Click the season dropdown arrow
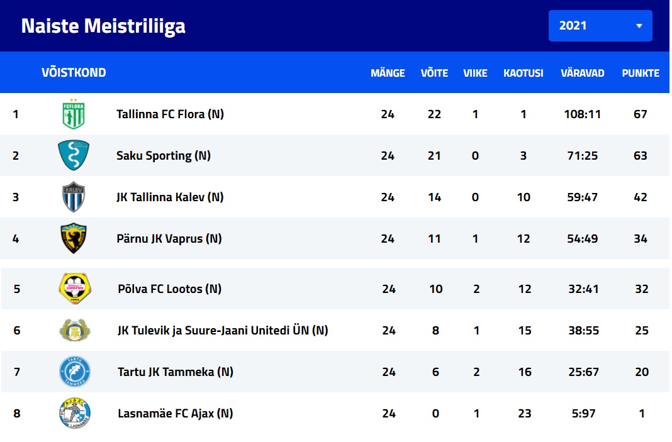This screenshot has width=672, height=442. 639,26
